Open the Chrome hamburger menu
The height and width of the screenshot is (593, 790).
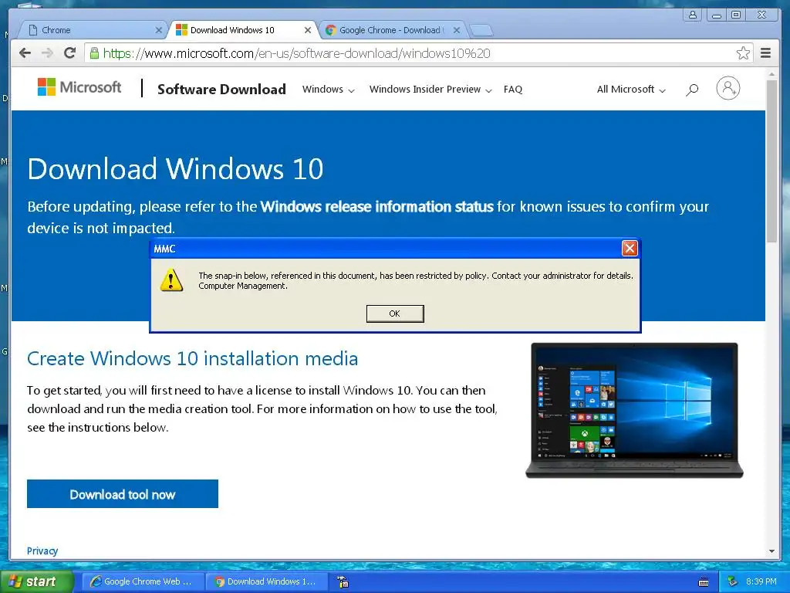766,53
